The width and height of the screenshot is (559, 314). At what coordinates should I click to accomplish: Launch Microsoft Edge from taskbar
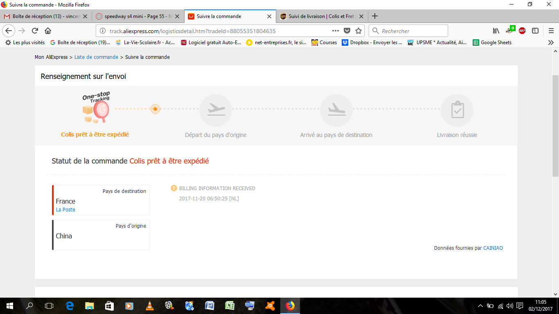pyautogui.click(x=70, y=305)
